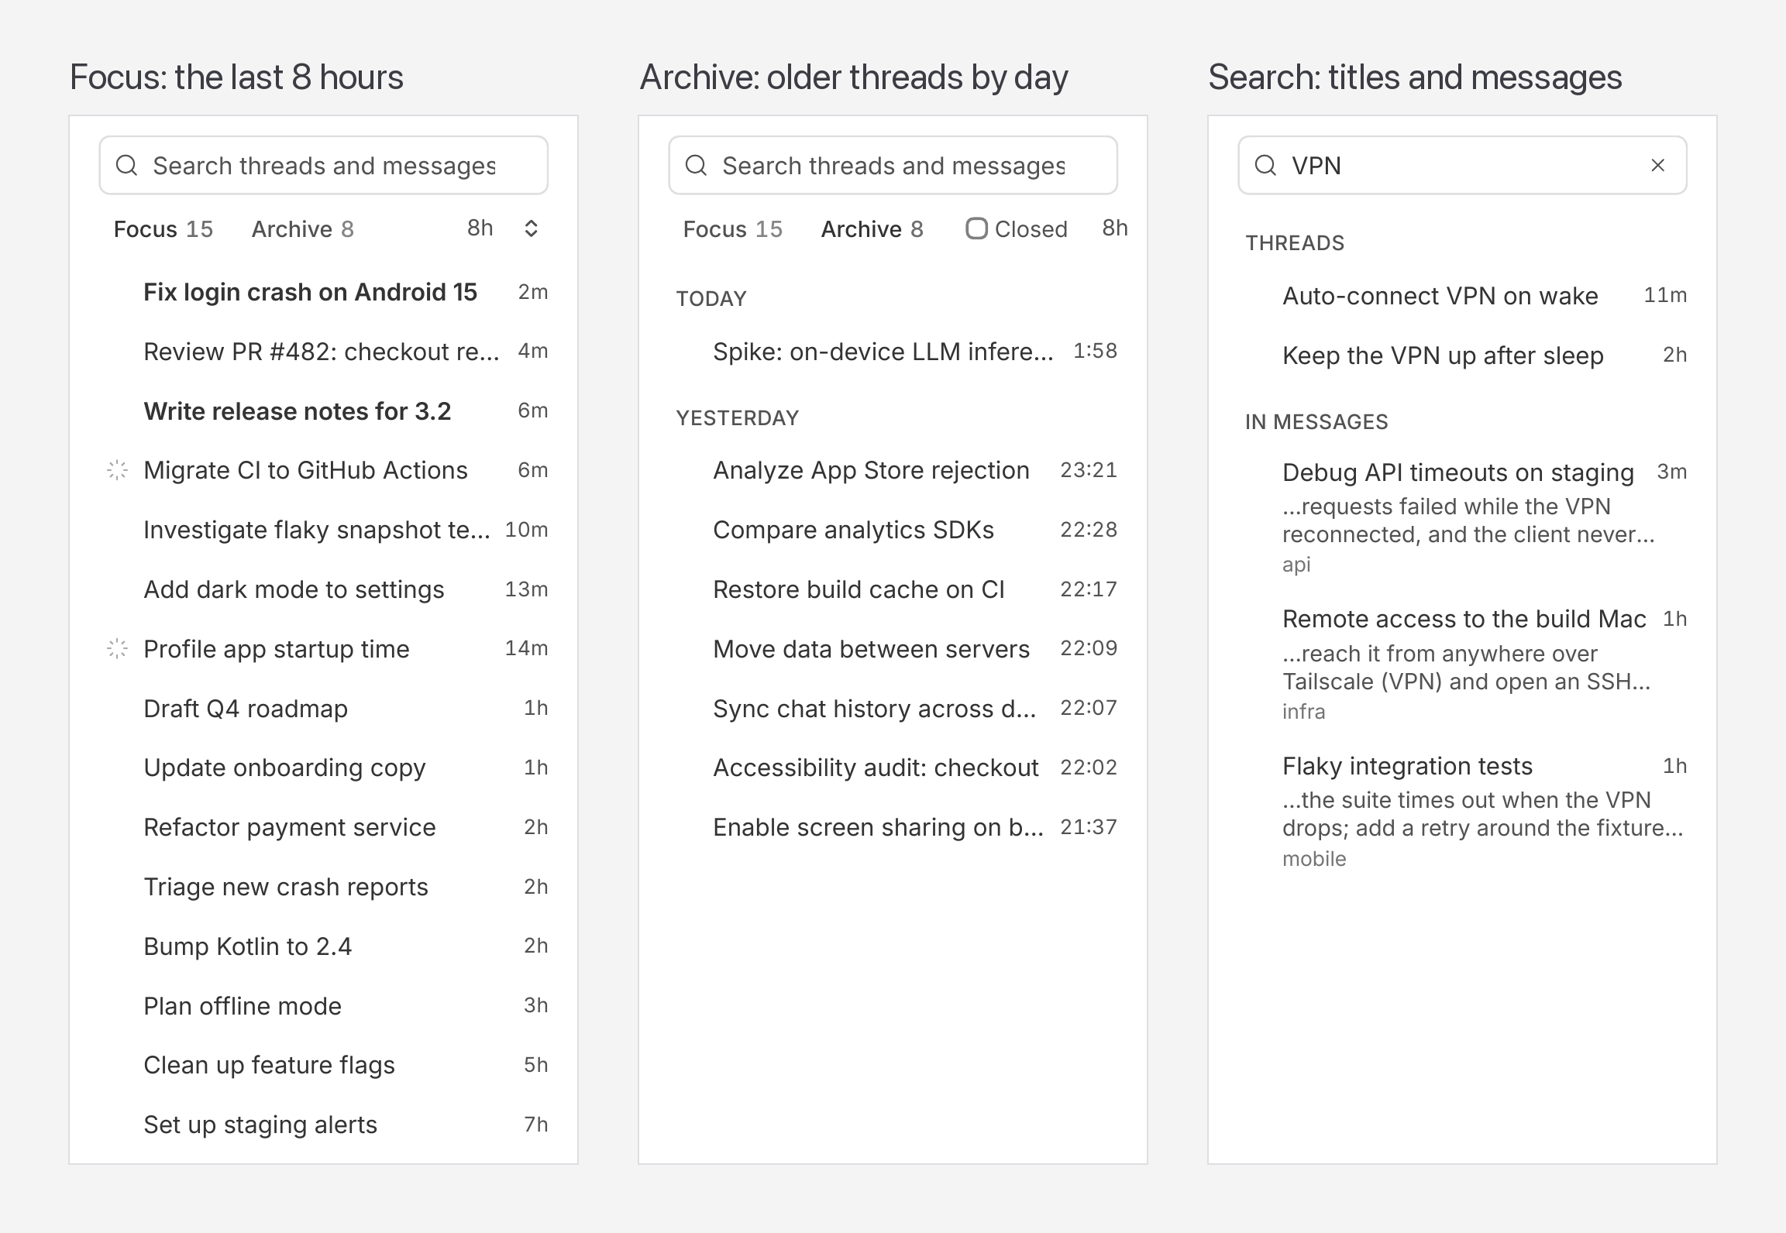Click spinner icon next to Profile app startup time
The width and height of the screenshot is (1786, 1233).
(117, 649)
